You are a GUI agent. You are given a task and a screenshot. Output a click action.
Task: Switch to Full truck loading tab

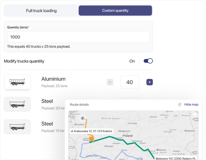(41, 10)
